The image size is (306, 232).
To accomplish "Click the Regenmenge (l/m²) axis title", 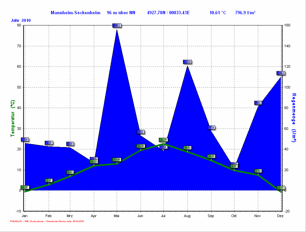I will coord(294,118).
